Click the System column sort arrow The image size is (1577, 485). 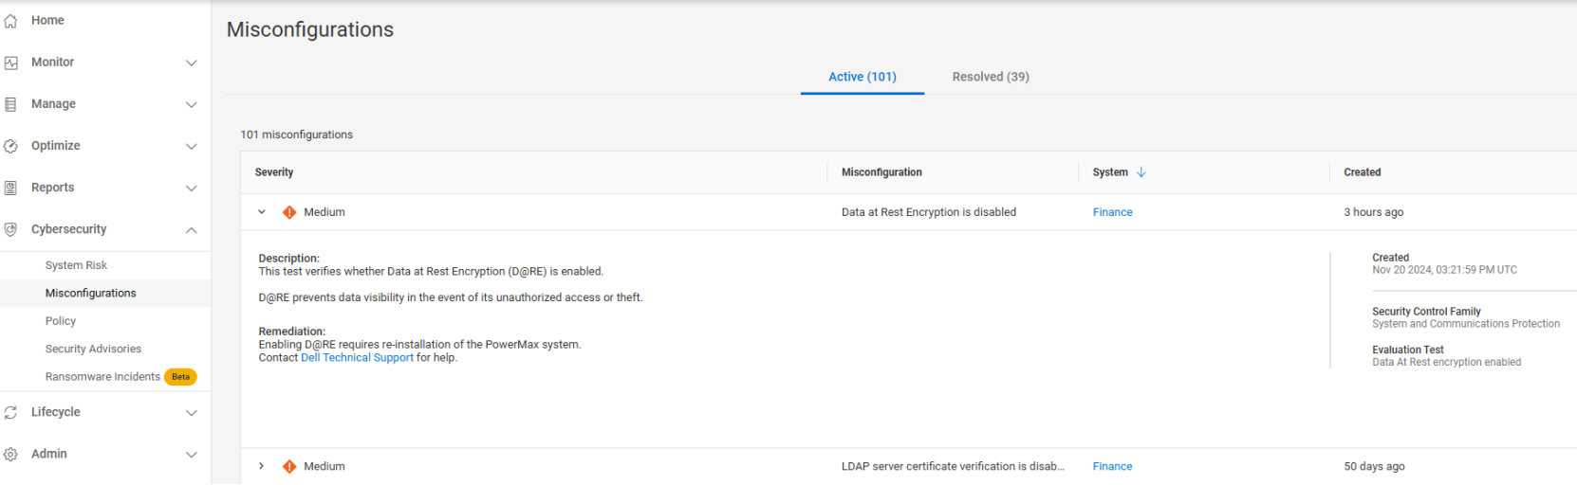point(1141,172)
